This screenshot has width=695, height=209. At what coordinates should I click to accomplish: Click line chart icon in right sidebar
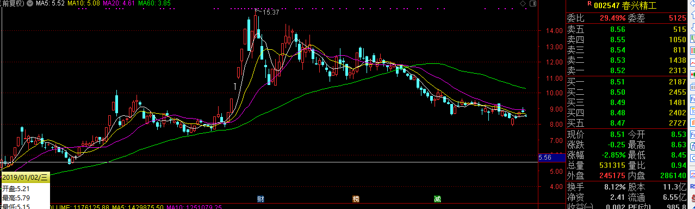[692, 63]
